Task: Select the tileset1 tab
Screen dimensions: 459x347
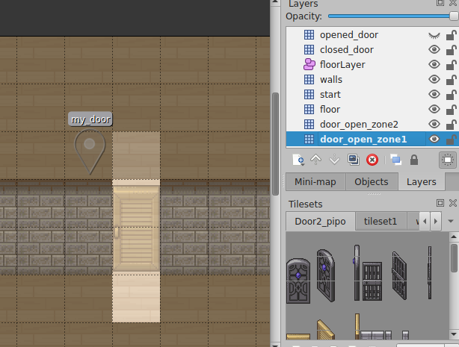Action: [x=381, y=222]
